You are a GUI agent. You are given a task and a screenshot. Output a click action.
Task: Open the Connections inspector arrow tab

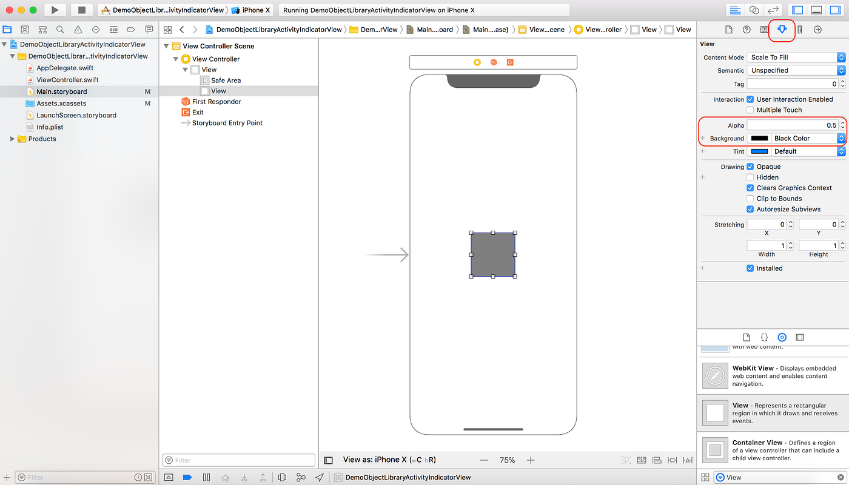817,30
